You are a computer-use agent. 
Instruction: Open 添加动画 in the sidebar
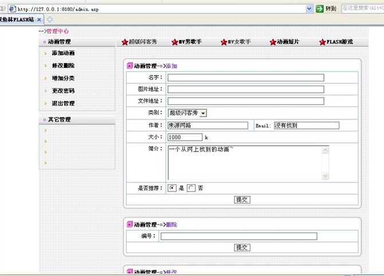point(63,53)
